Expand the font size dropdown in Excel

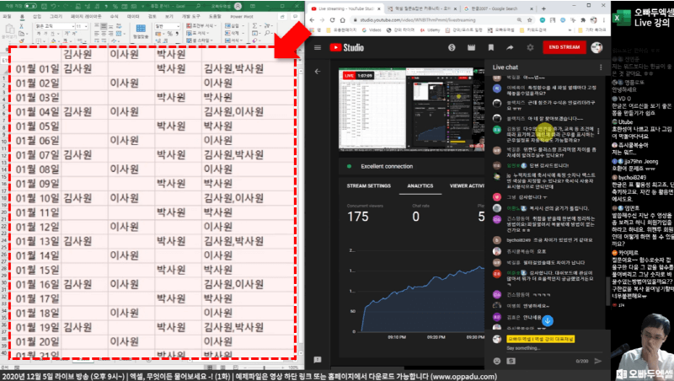click(x=86, y=26)
